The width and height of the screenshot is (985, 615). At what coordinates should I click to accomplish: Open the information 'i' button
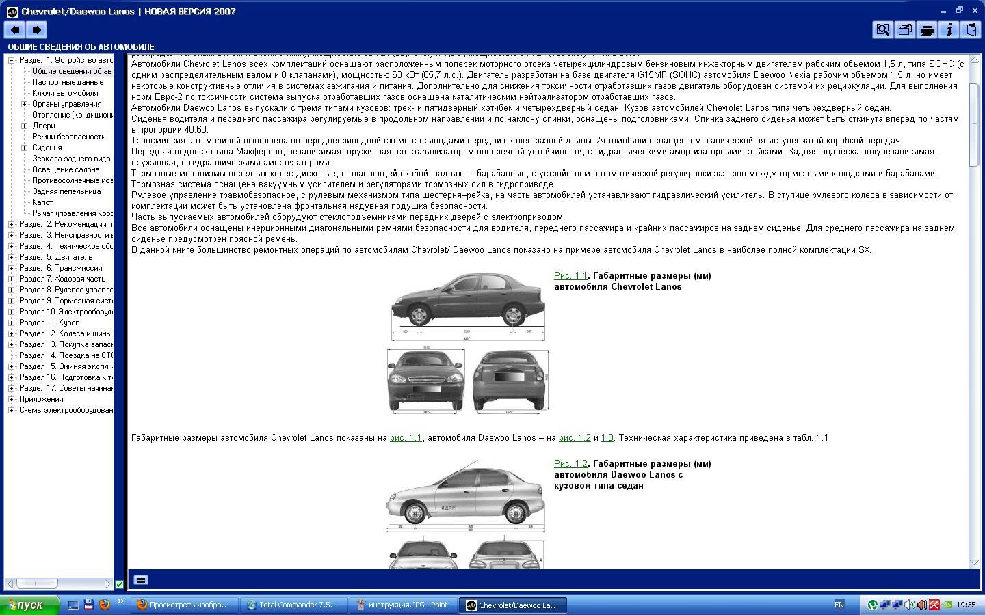(x=949, y=29)
